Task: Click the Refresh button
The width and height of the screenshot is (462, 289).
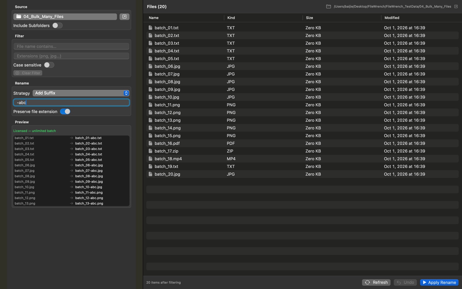Action: [x=376, y=282]
